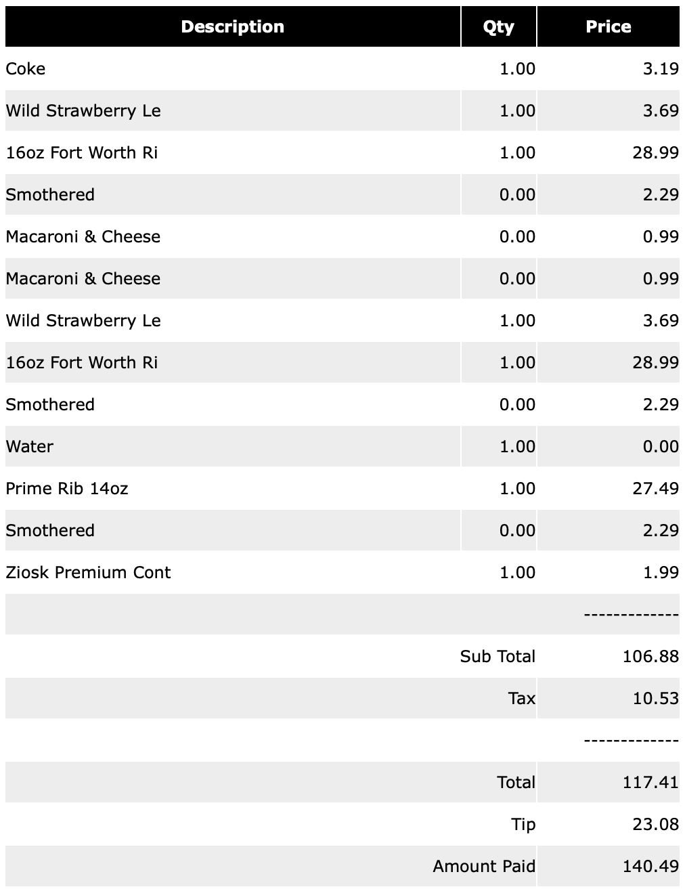Click the Water item description
Screen dimensions: 685x891
[30, 447]
